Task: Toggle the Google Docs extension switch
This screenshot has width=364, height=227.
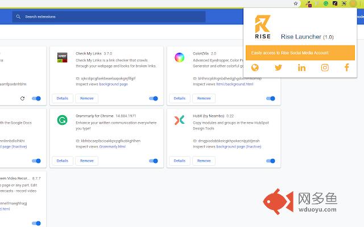Action: click(36, 161)
